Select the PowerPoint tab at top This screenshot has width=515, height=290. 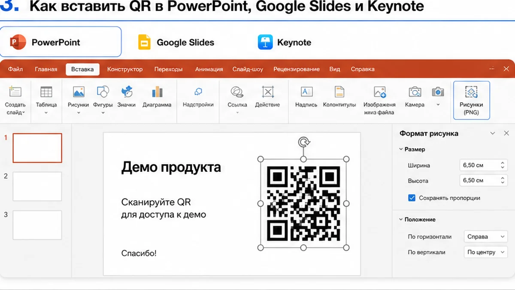(61, 42)
